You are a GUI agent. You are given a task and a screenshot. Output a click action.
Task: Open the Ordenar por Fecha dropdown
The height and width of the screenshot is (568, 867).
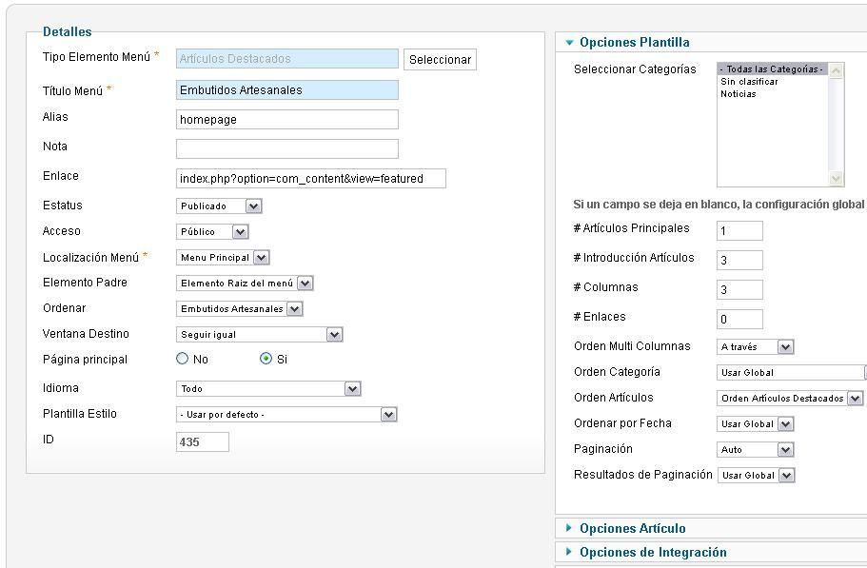pos(756,423)
